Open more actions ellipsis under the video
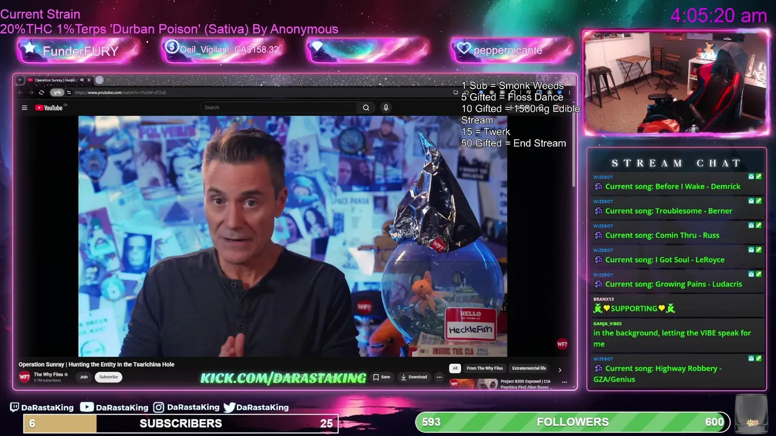 [x=439, y=377]
